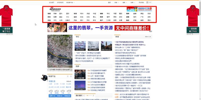
Task: Open 手机新浪网 link in the top bar
Action: tap(60, 3)
